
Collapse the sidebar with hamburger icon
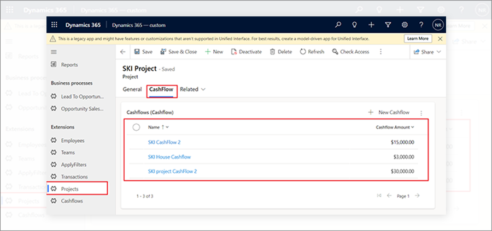[x=54, y=52]
